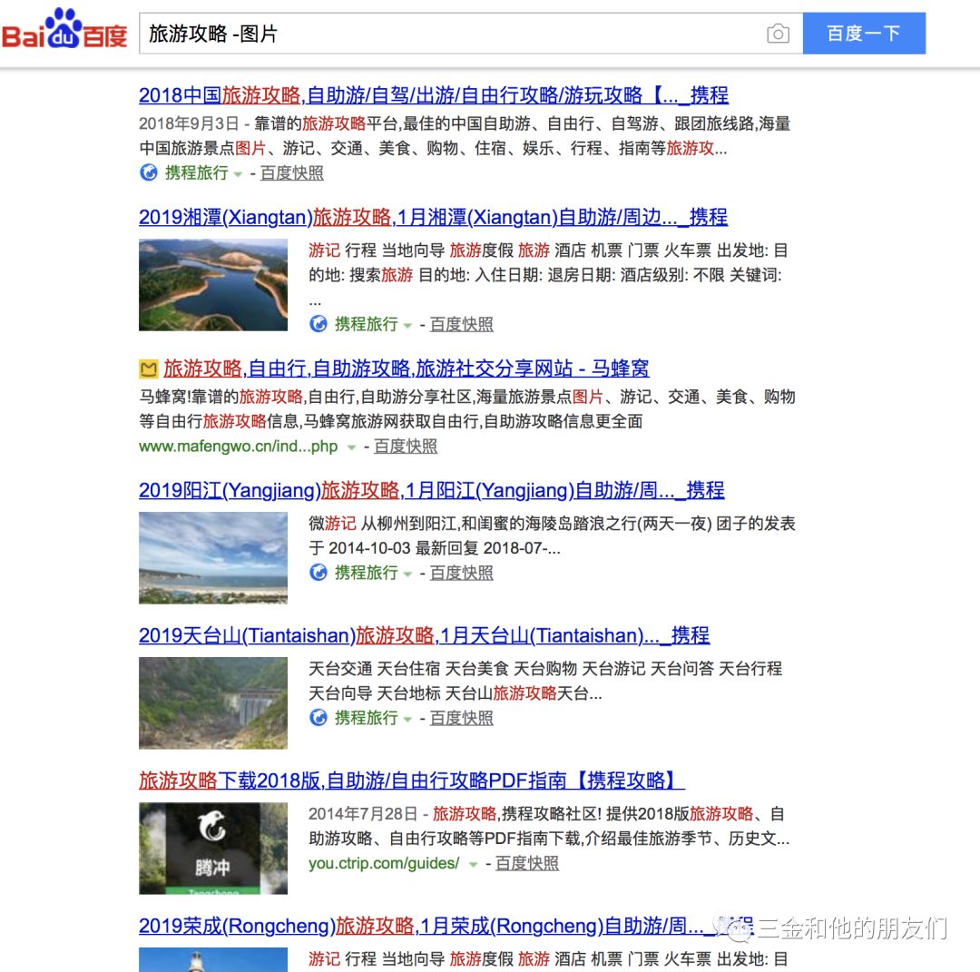980x972 pixels.
Task: Expand arrow beside 携程旅行 in Xiangtan result
Action: (x=407, y=326)
